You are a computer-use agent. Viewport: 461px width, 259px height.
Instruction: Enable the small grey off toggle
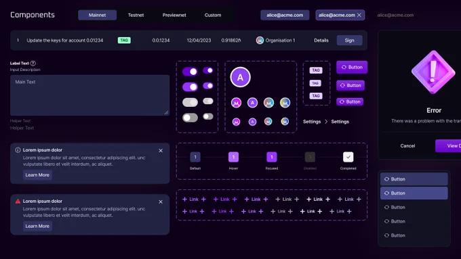(x=208, y=116)
